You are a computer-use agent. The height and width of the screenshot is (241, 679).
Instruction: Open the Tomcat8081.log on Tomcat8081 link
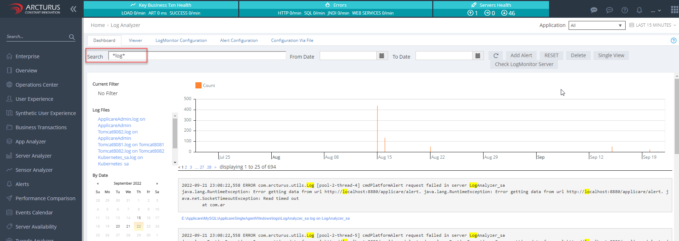131,145
